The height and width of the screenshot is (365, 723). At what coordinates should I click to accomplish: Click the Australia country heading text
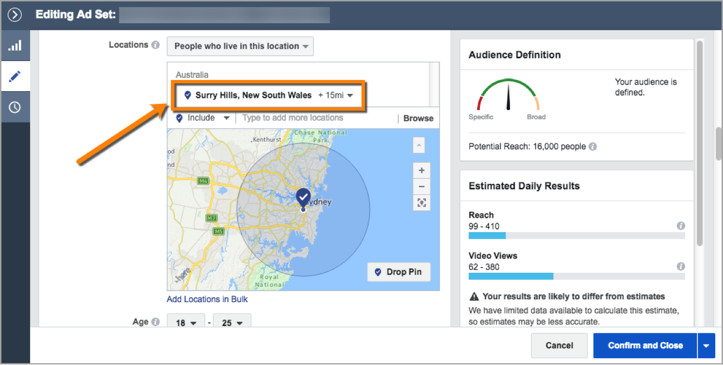pos(192,74)
